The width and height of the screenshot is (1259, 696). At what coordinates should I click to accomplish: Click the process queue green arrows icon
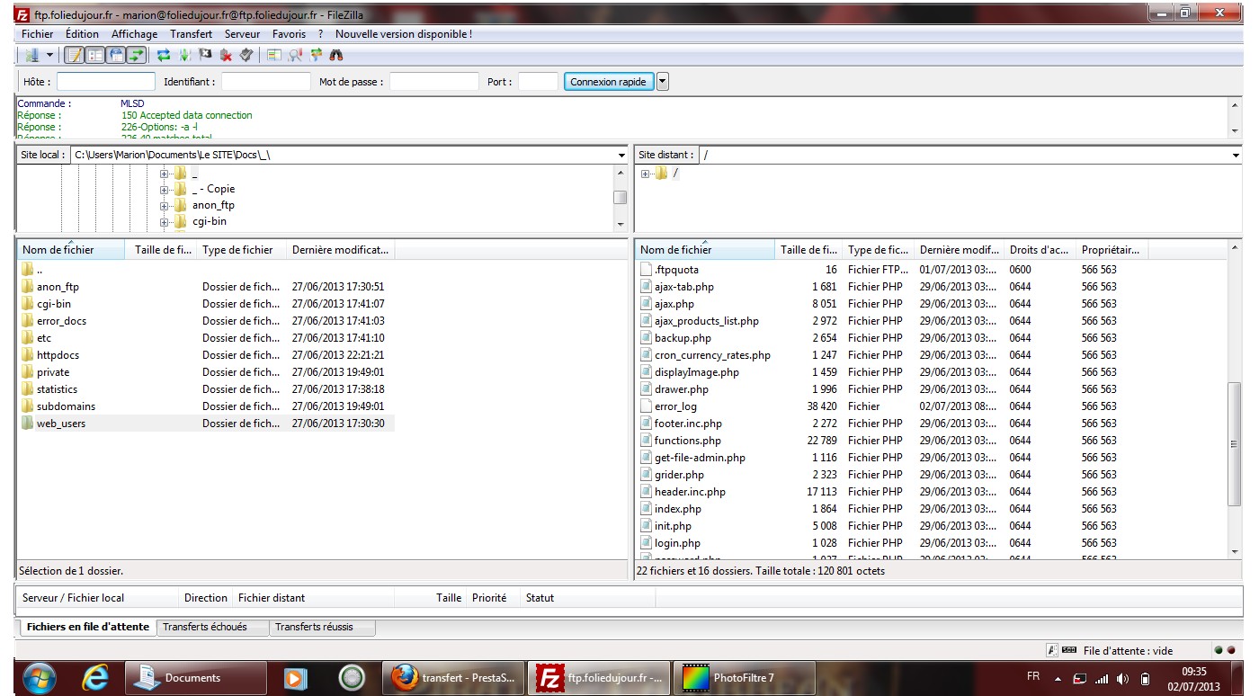[184, 56]
